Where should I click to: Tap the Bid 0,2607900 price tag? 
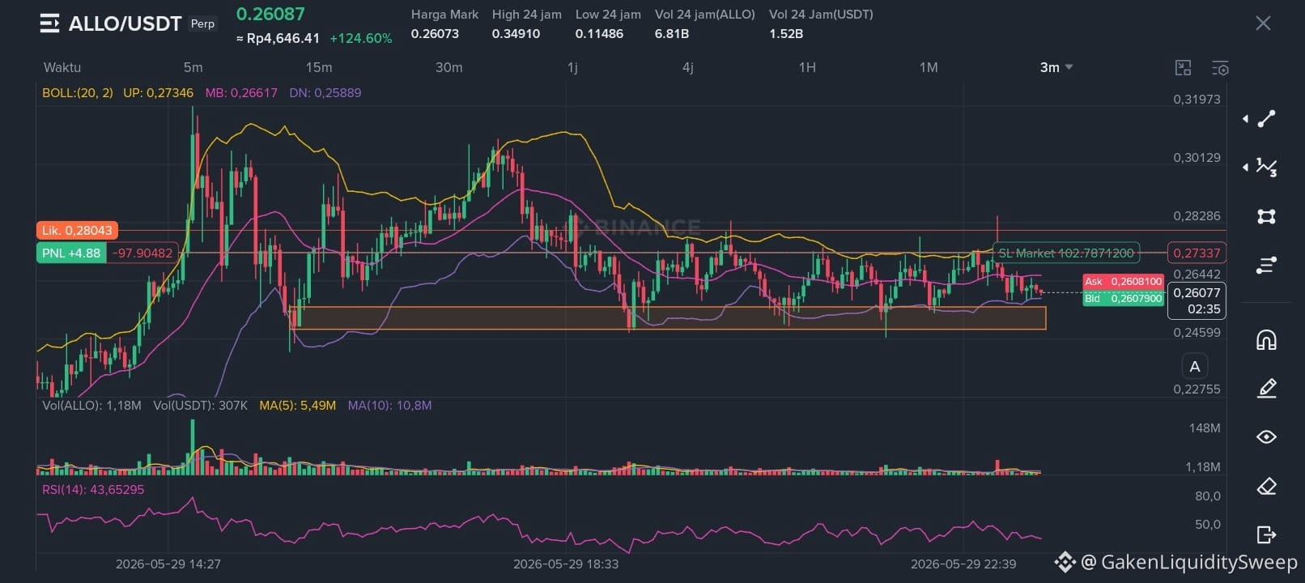click(x=1124, y=298)
